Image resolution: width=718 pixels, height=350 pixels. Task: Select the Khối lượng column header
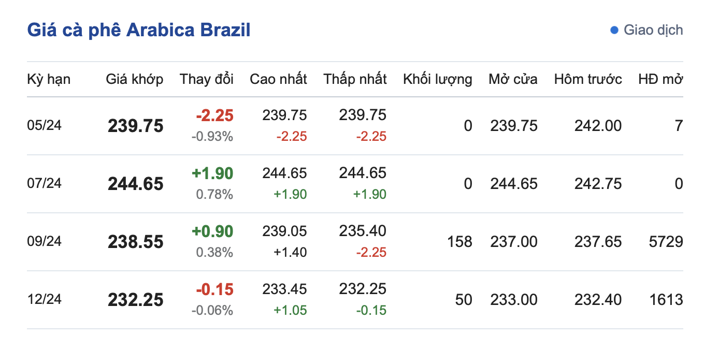click(438, 79)
